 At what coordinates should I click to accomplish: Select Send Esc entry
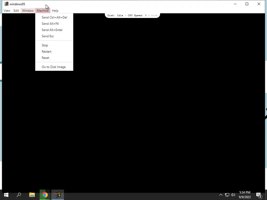point(54,36)
